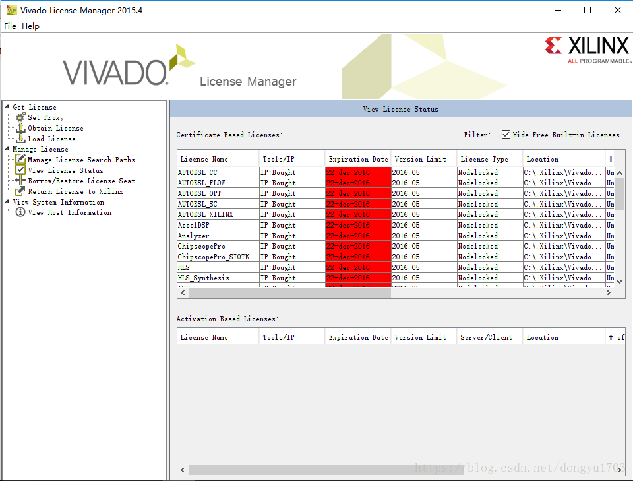Click the certificate table scroll up arrow
Image resolution: width=633 pixels, height=481 pixels.
[620, 172]
